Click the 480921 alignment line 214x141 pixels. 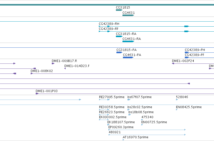tap(147, 135)
